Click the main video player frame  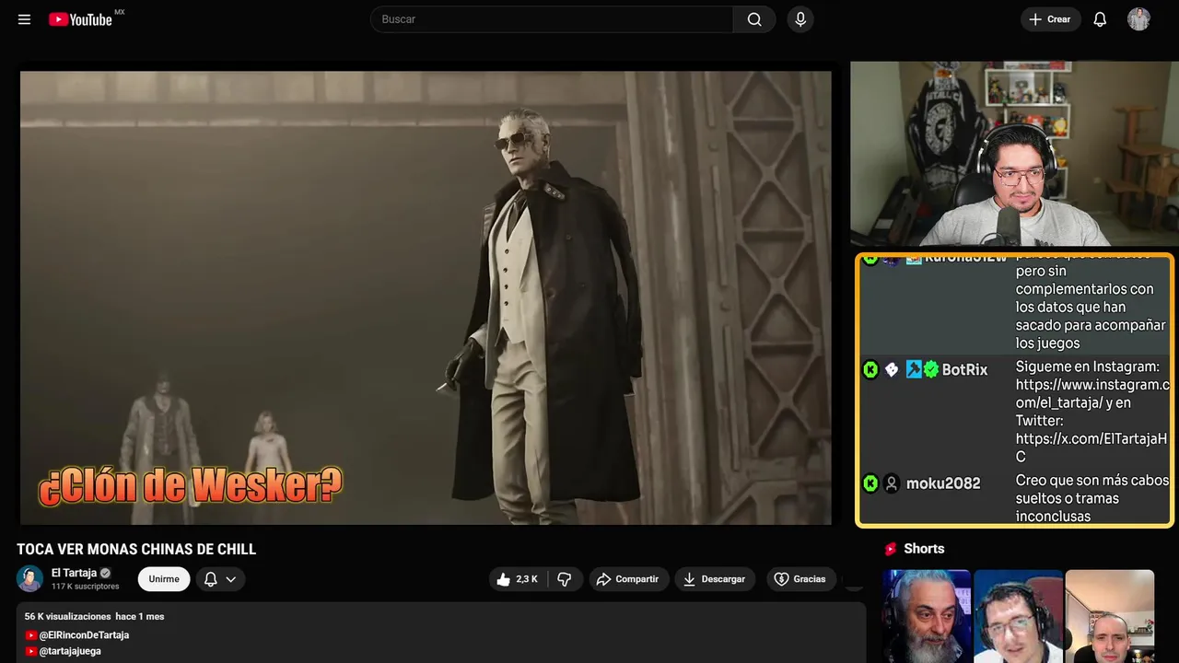pos(426,297)
